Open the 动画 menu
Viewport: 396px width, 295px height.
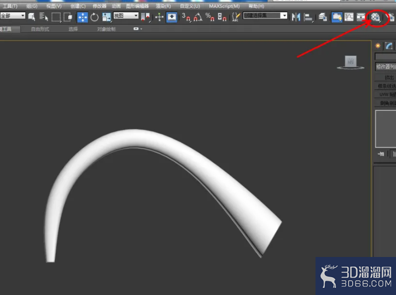[x=116, y=6]
